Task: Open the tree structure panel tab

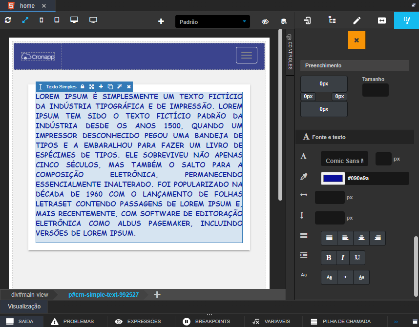Action: coord(332,20)
